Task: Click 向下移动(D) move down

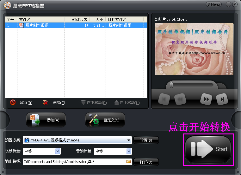Action: coord(94,103)
